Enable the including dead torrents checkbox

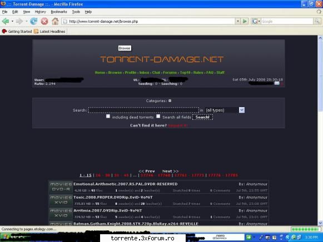click(x=108, y=117)
